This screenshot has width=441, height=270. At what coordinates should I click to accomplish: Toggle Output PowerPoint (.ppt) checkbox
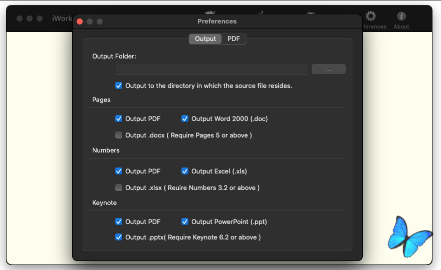[185, 221]
